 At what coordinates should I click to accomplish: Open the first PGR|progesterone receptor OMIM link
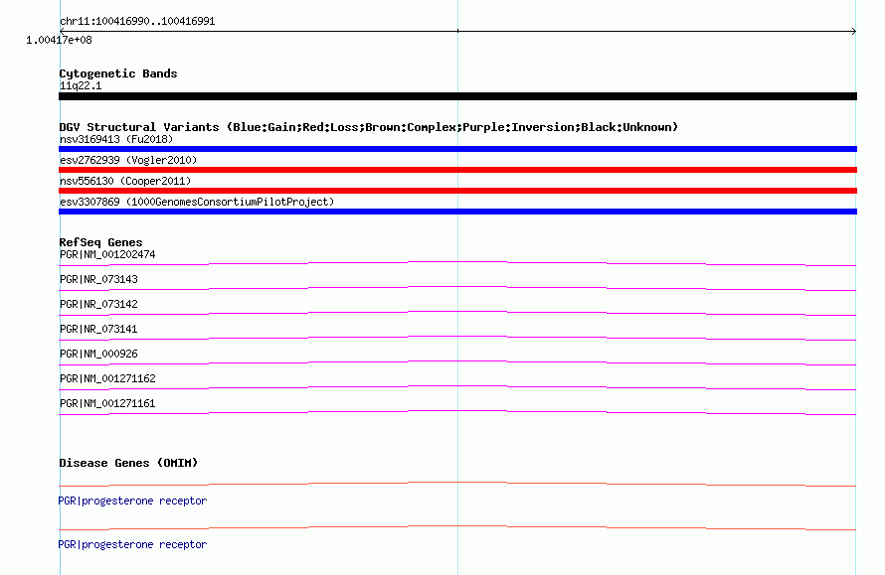coord(132,501)
